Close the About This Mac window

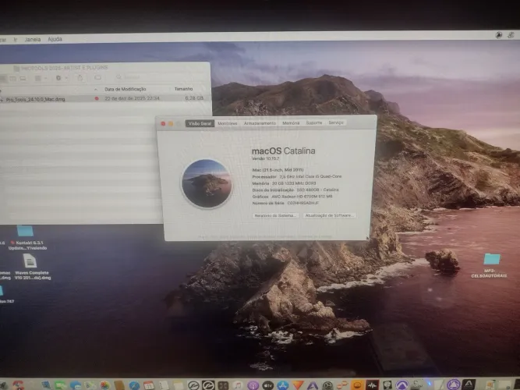pyautogui.click(x=163, y=124)
